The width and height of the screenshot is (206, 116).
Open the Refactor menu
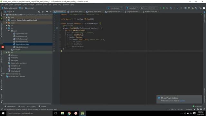pos(39,5)
